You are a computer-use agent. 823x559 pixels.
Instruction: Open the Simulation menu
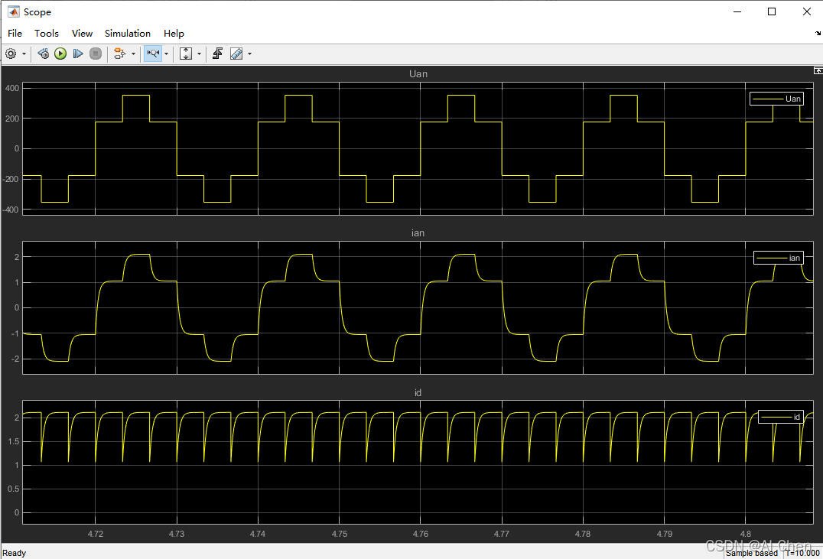point(128,34)
